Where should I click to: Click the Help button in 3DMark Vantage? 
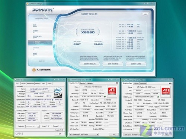(x=145, y=14)
